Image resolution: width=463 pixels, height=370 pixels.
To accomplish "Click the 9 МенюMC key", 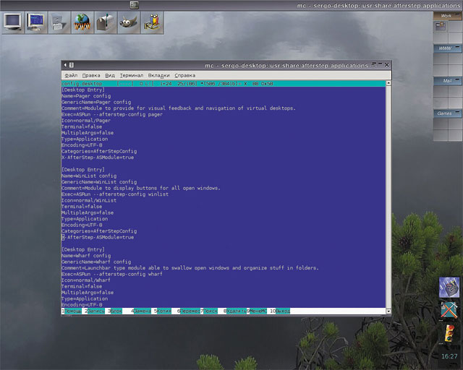I will 257,311.
